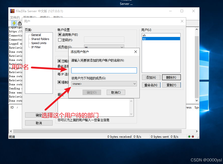Viewport: 223px width, 164px height.
Task: Select user xh in the list
Action: point(161,35)
